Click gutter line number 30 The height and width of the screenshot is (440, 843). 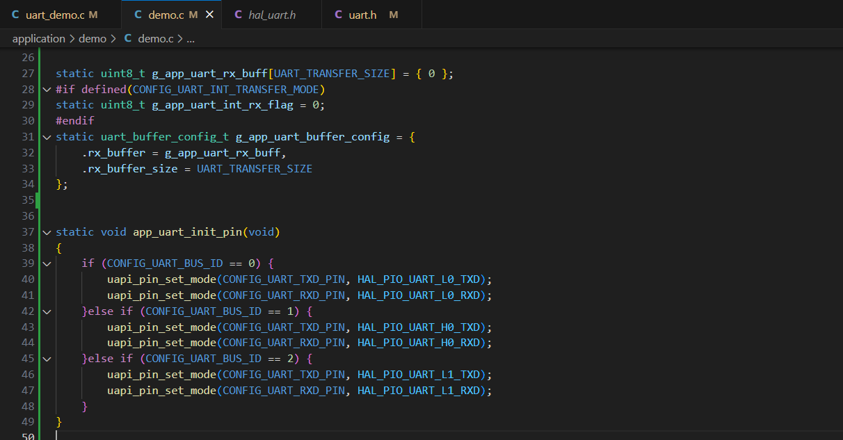tap(28, 121)
